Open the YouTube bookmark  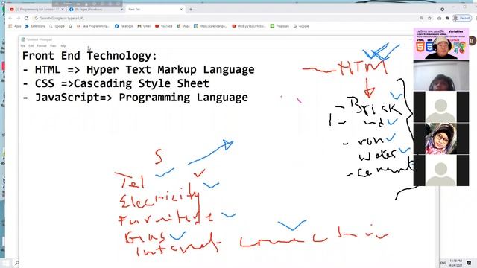[x=164, y=26]
